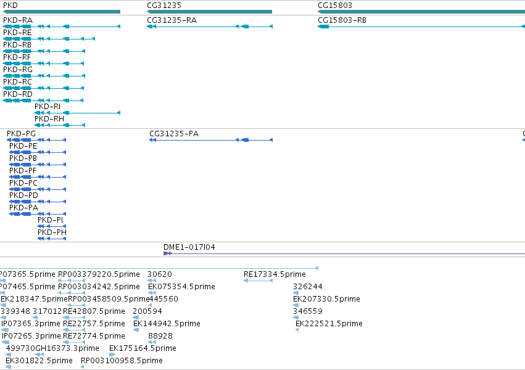Screen dimensions: 525x370
Task: Click EST RP003458509.5prime
Action: [x=109, y=299]
